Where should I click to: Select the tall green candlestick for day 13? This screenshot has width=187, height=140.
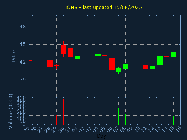coord(160,60)
